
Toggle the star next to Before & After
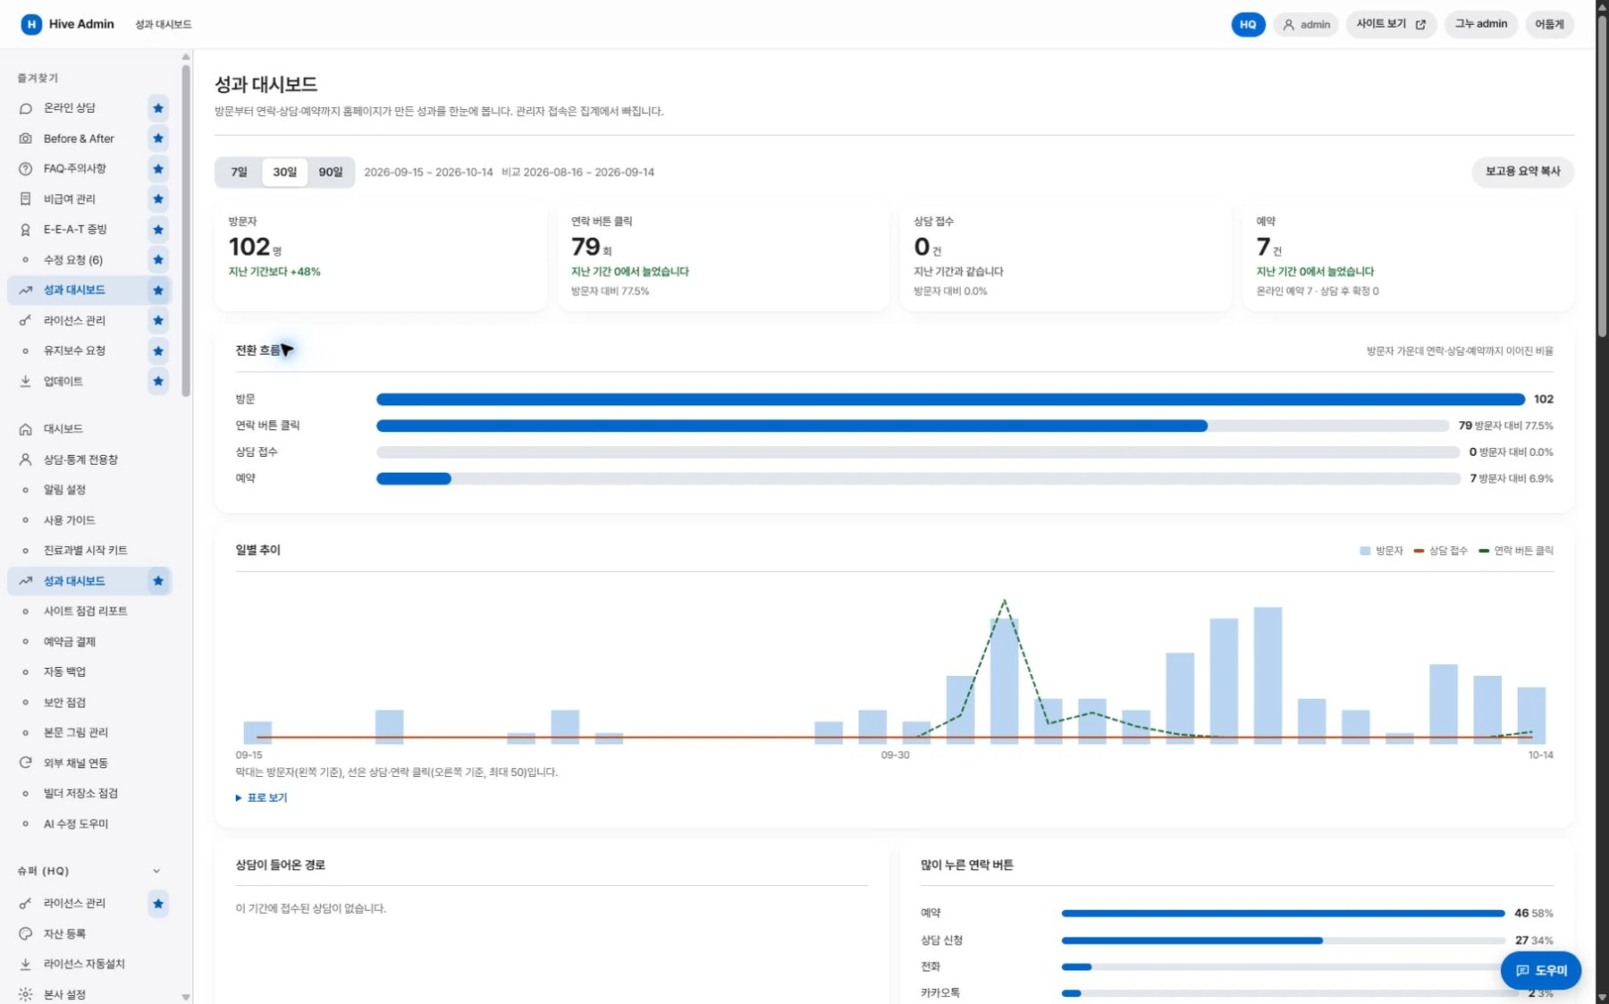pyautogui.click(x=158, y=139)
